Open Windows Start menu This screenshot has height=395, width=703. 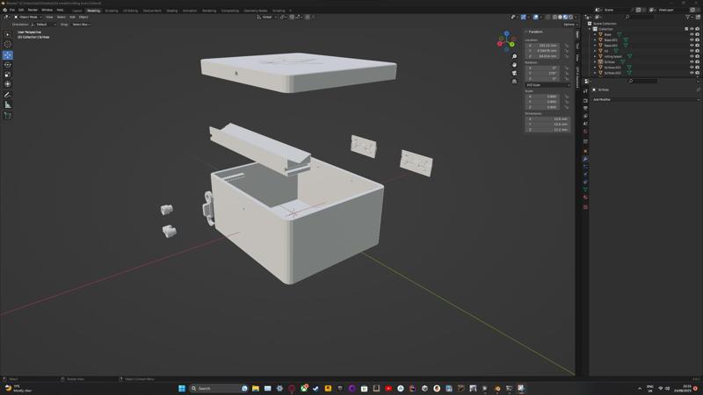182,388
